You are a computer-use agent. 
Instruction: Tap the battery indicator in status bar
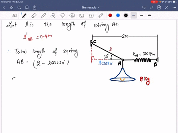pos(175,2)
